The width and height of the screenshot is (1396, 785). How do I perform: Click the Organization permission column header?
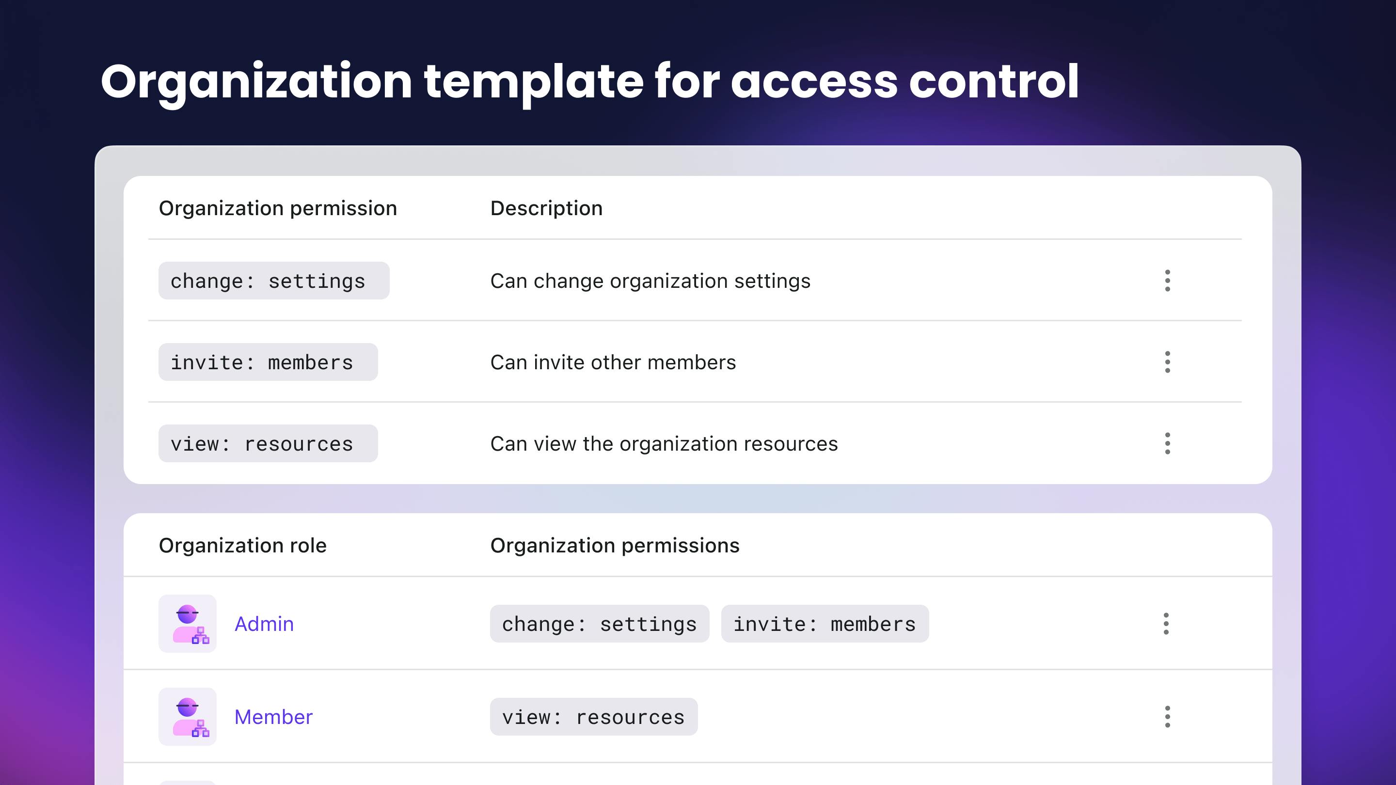(278, 208)
